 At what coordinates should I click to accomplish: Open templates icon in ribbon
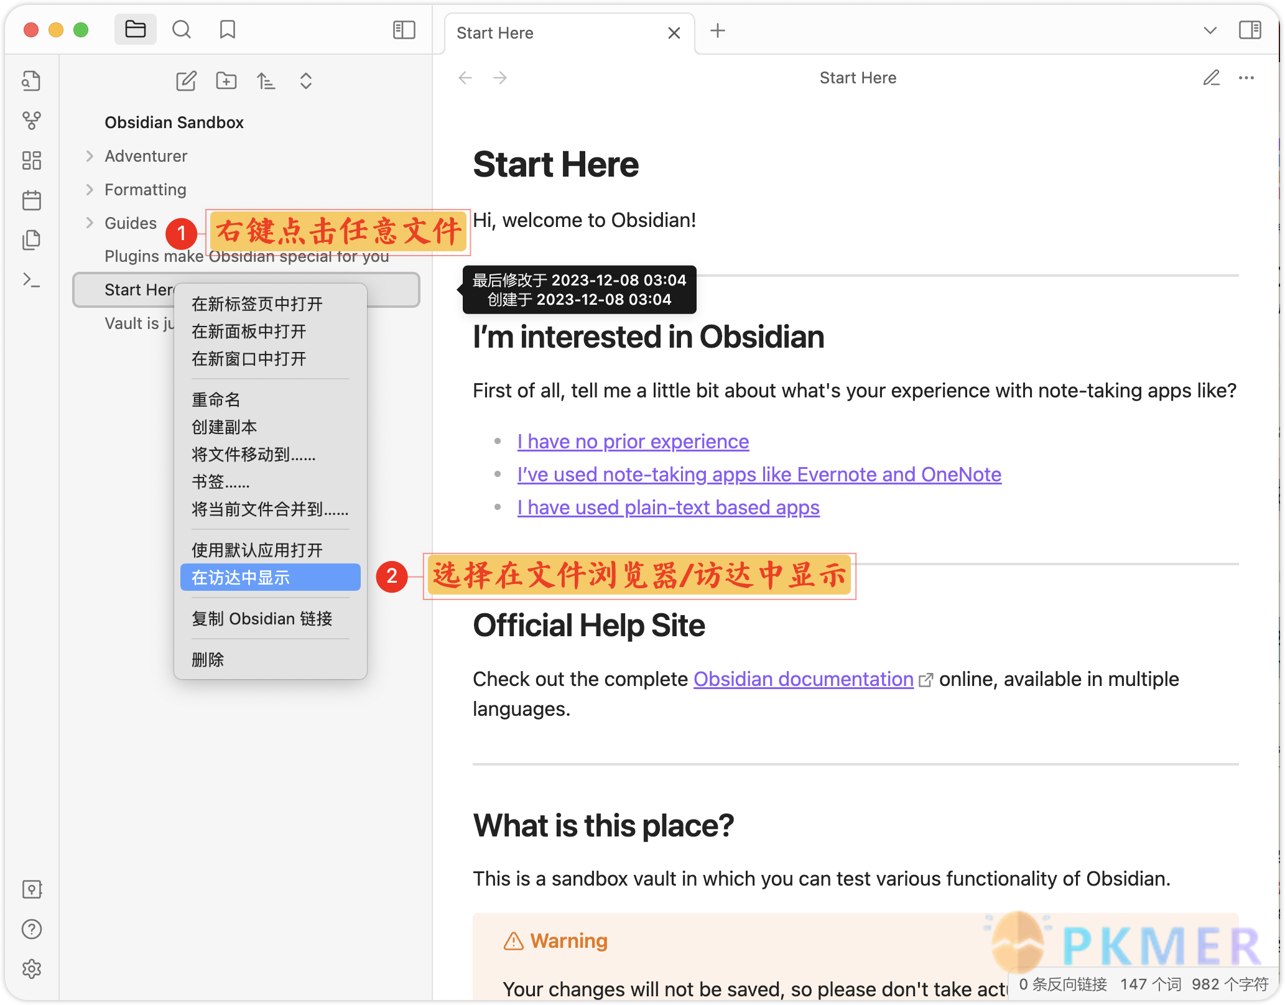click(32, 240)
